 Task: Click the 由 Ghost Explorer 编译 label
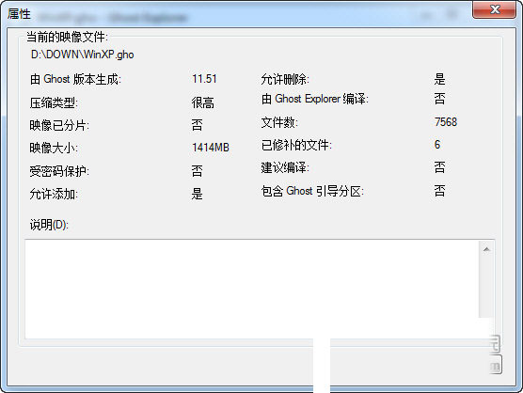(x=315, y=99)
